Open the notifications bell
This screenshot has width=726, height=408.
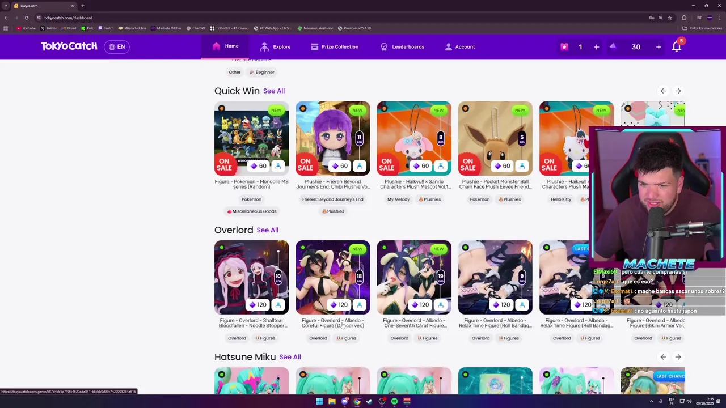pyautogui.click(x=677, y=46)
